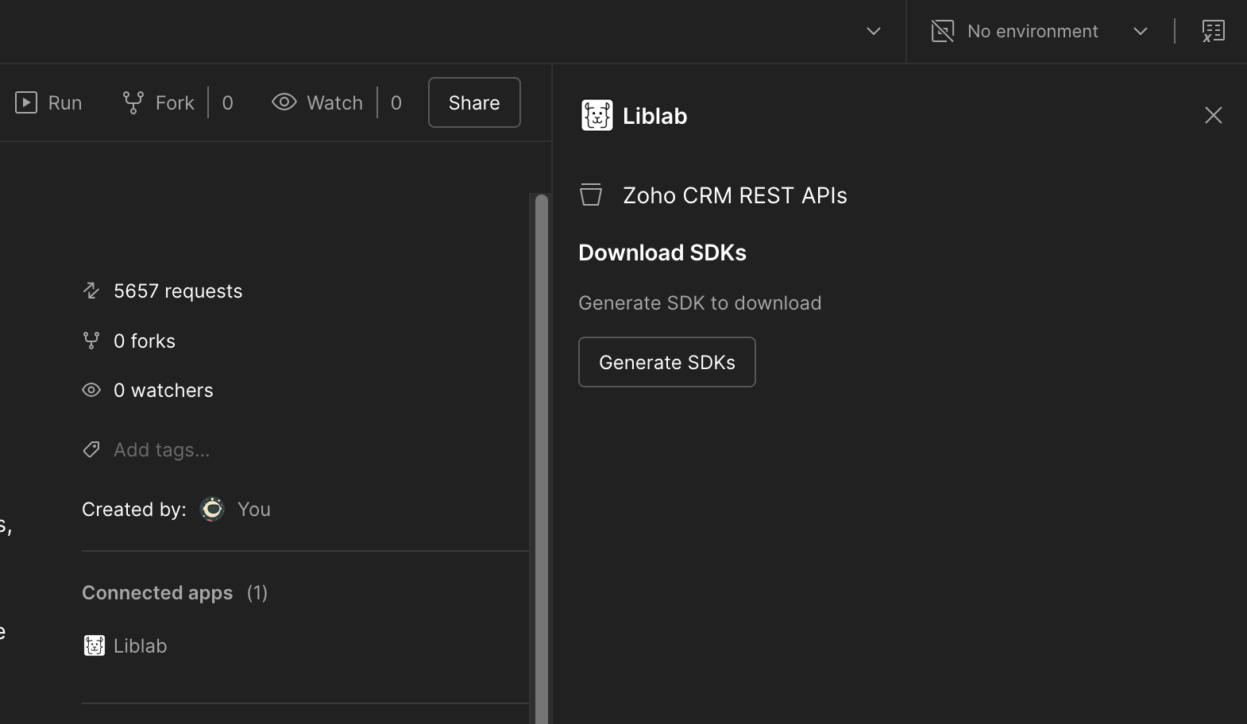Click the no-environment icon in top bar
The width and height of the screenshot is (1247, 724).
tap(942, 31)
